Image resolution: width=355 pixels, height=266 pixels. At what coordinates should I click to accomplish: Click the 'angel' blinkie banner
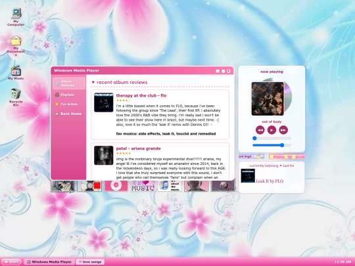pos(251,156)
